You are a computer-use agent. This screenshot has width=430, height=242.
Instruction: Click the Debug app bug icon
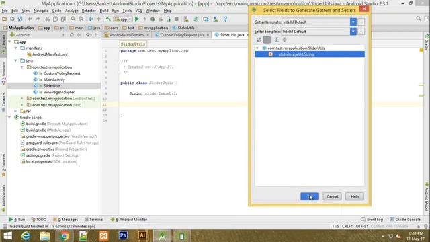[x=153, y=19]
